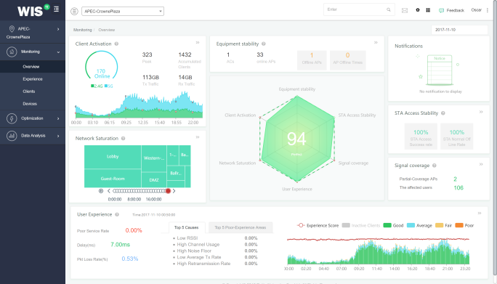Click the Monitoring home icon
497x284 pixels.
[12, 52]
